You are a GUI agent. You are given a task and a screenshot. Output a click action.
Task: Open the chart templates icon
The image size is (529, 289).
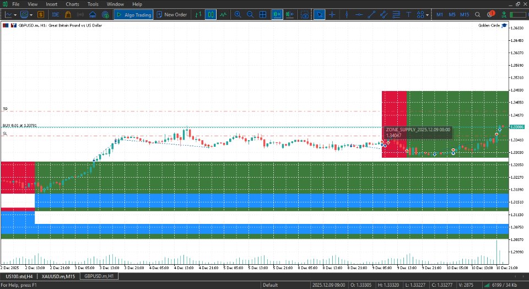tap(24, 14)
